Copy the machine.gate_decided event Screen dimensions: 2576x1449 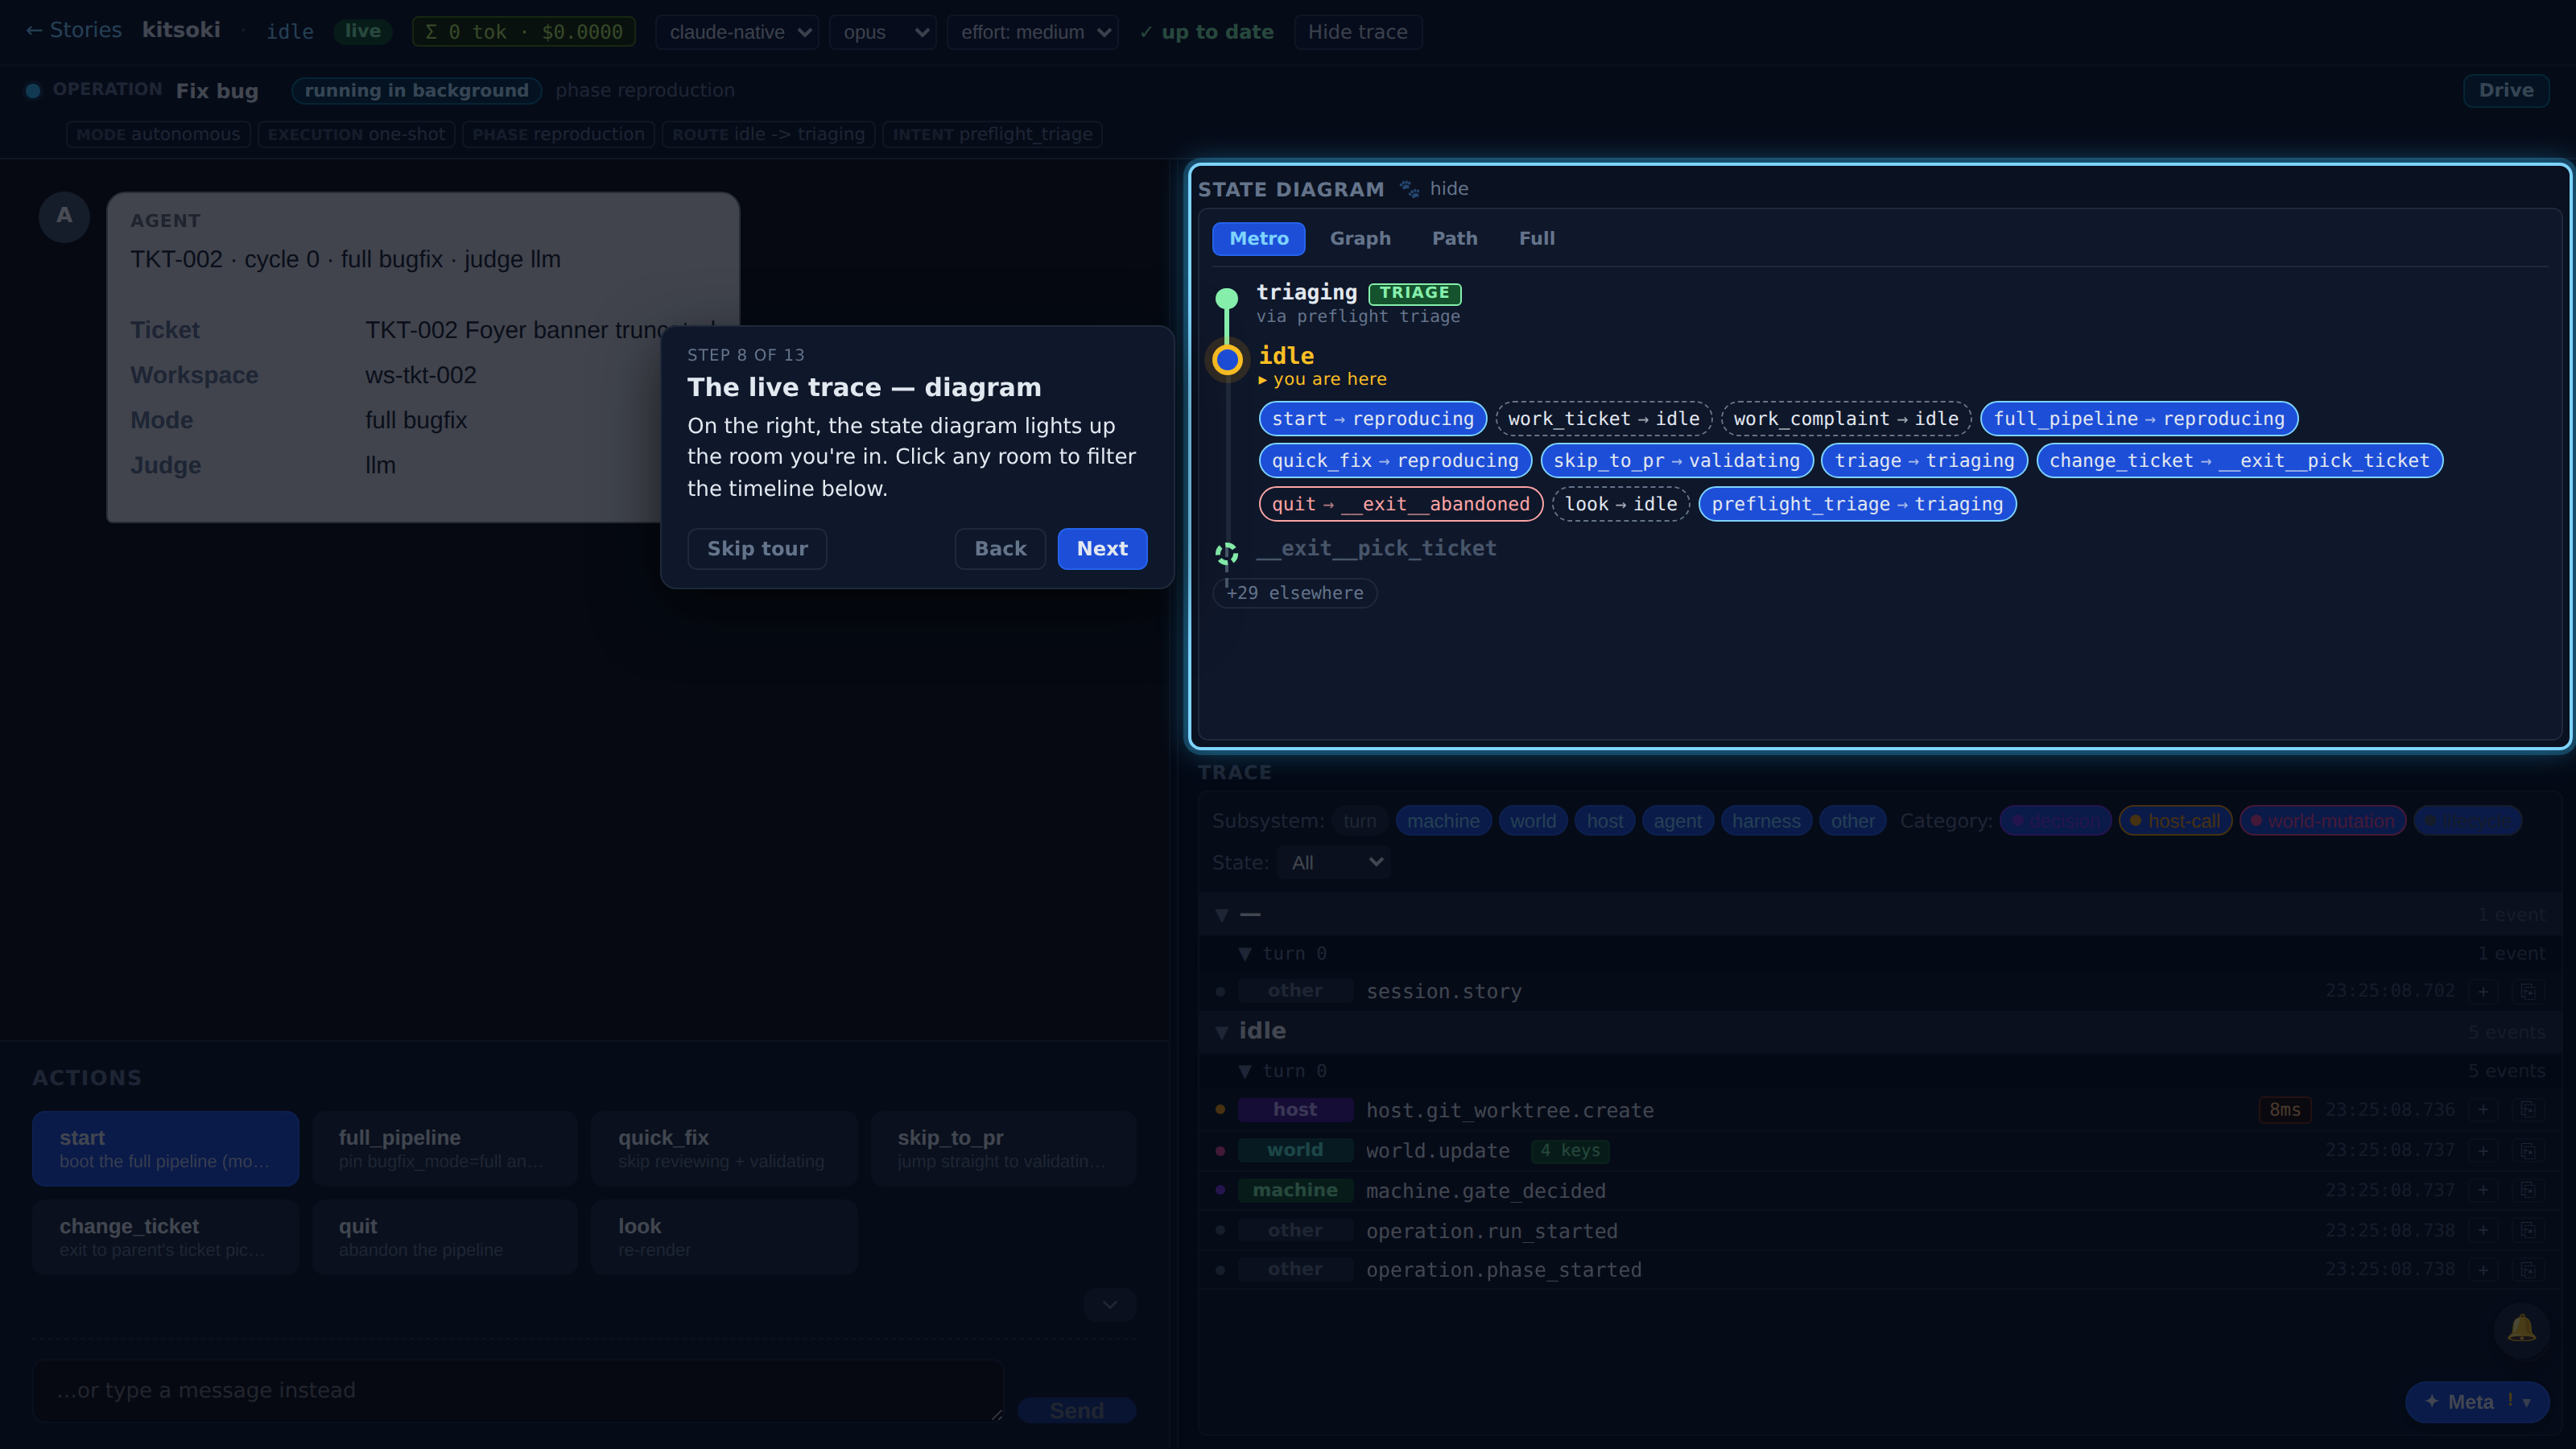pyautogui.click(x=2528, y=1190)
